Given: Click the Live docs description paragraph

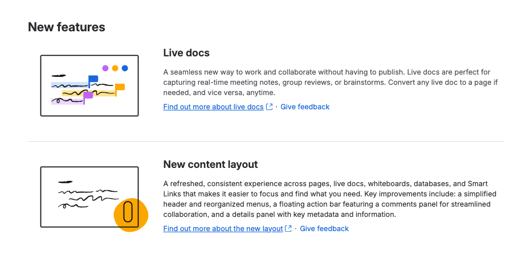Looking at the screenshot, I should [331, 83].
